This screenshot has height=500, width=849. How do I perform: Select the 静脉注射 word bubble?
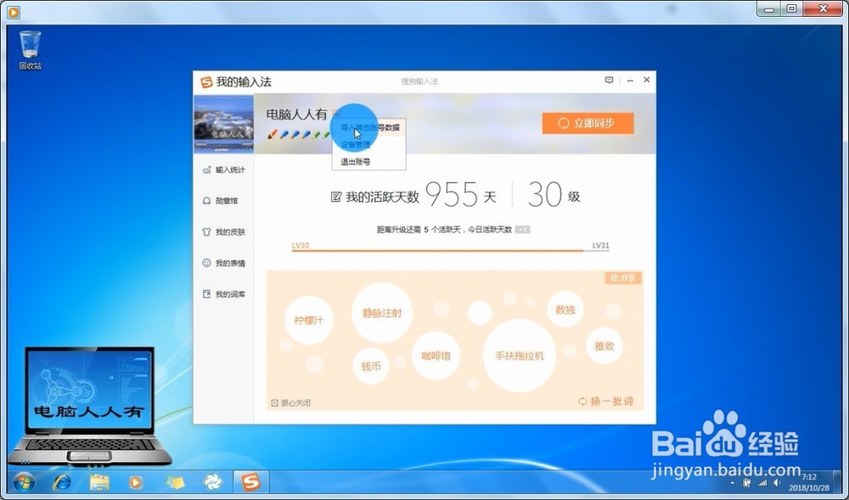click(382, 313)
